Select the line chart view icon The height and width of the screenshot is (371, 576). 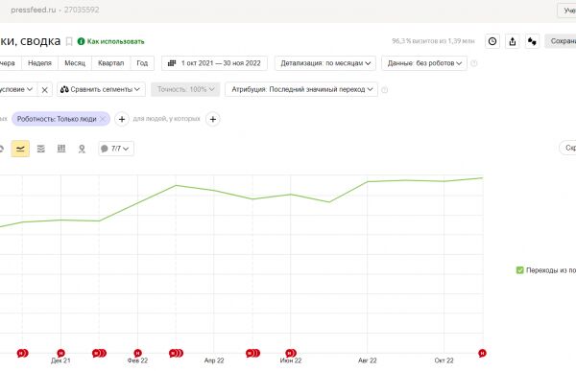tap(20, 149)
